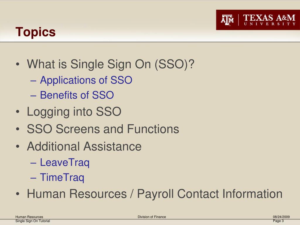The width and height of the screenshot is (300, 225).
Task: Click the dash before 'LeaveTraq'
Action: point(33,163)
